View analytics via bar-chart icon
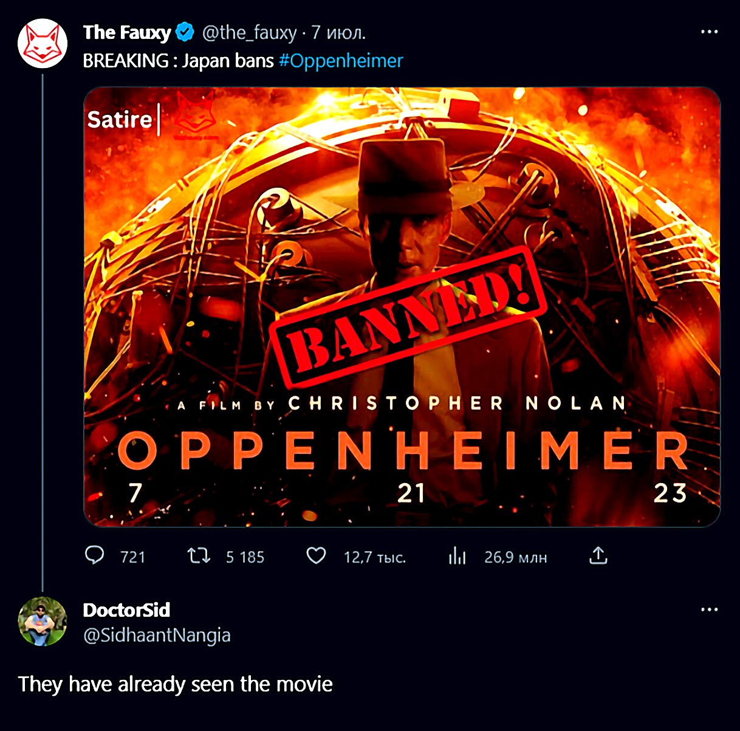The width and height of the screenshot is (740, 731). pos(457,556)
